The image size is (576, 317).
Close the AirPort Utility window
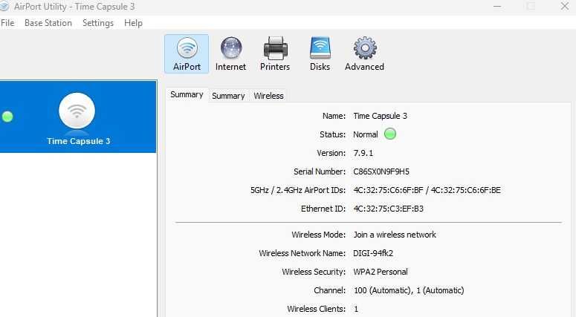565,6
